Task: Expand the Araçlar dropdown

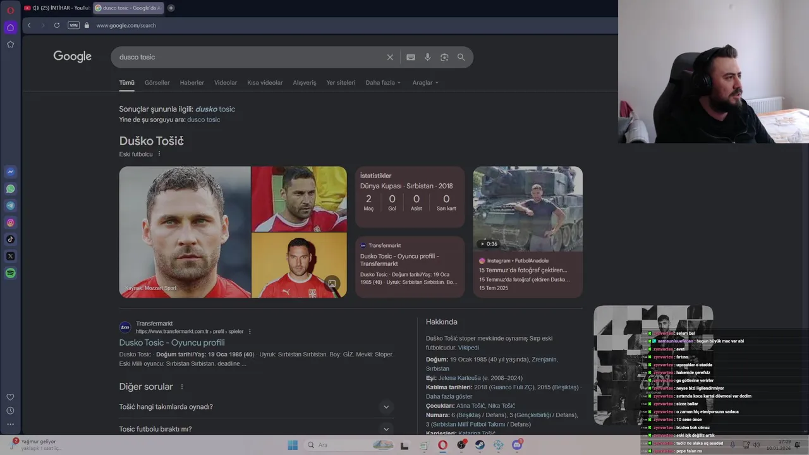Action: 425,83
